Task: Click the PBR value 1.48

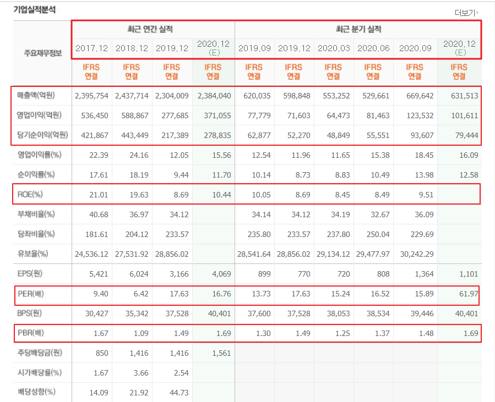Action: click(426, 334)
